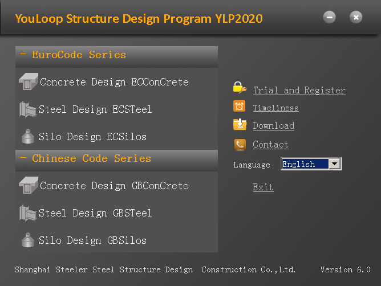381x286 pixels.
Task: Click the ECSTeel steel joint icon
Action: coord(28,109)
